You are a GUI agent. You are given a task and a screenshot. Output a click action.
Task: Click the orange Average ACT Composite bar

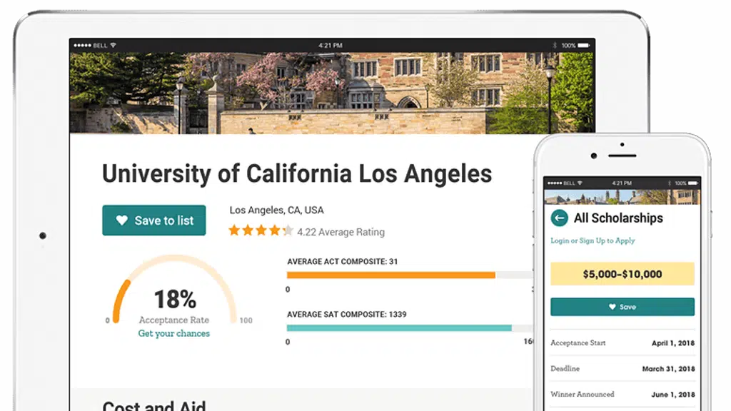pos(390,275)
